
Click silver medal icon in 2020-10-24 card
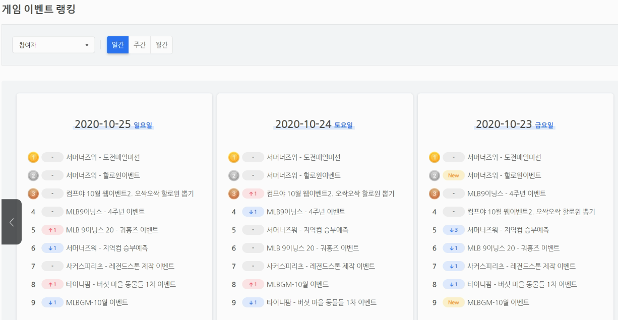click(234, 175)
